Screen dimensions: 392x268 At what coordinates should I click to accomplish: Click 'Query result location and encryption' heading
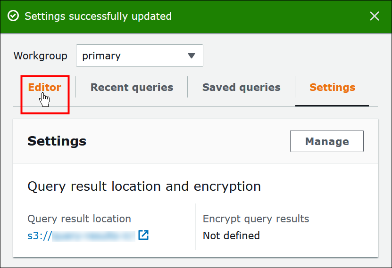(x=144, y=186)
